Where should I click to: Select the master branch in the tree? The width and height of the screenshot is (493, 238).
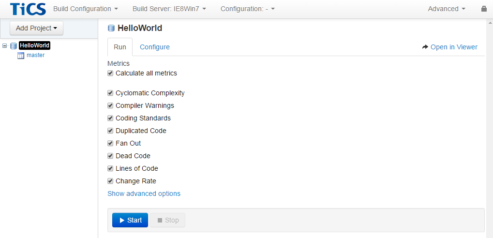[35, 55]
